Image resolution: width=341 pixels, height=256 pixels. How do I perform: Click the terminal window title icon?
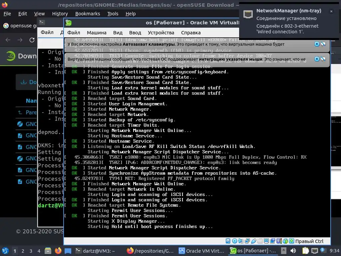[42, 22]
